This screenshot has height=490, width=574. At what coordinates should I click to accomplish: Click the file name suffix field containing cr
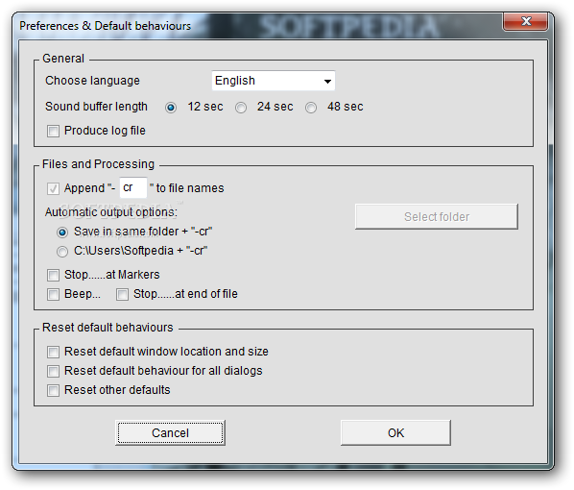[133, 187]
